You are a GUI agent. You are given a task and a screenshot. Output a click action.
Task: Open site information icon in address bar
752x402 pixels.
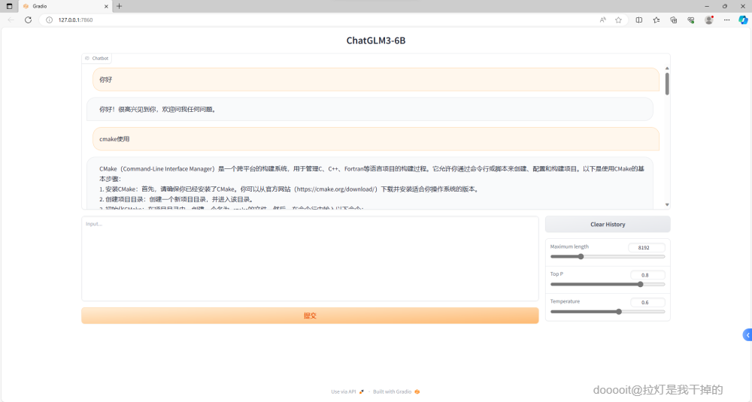tap(49, 20)
